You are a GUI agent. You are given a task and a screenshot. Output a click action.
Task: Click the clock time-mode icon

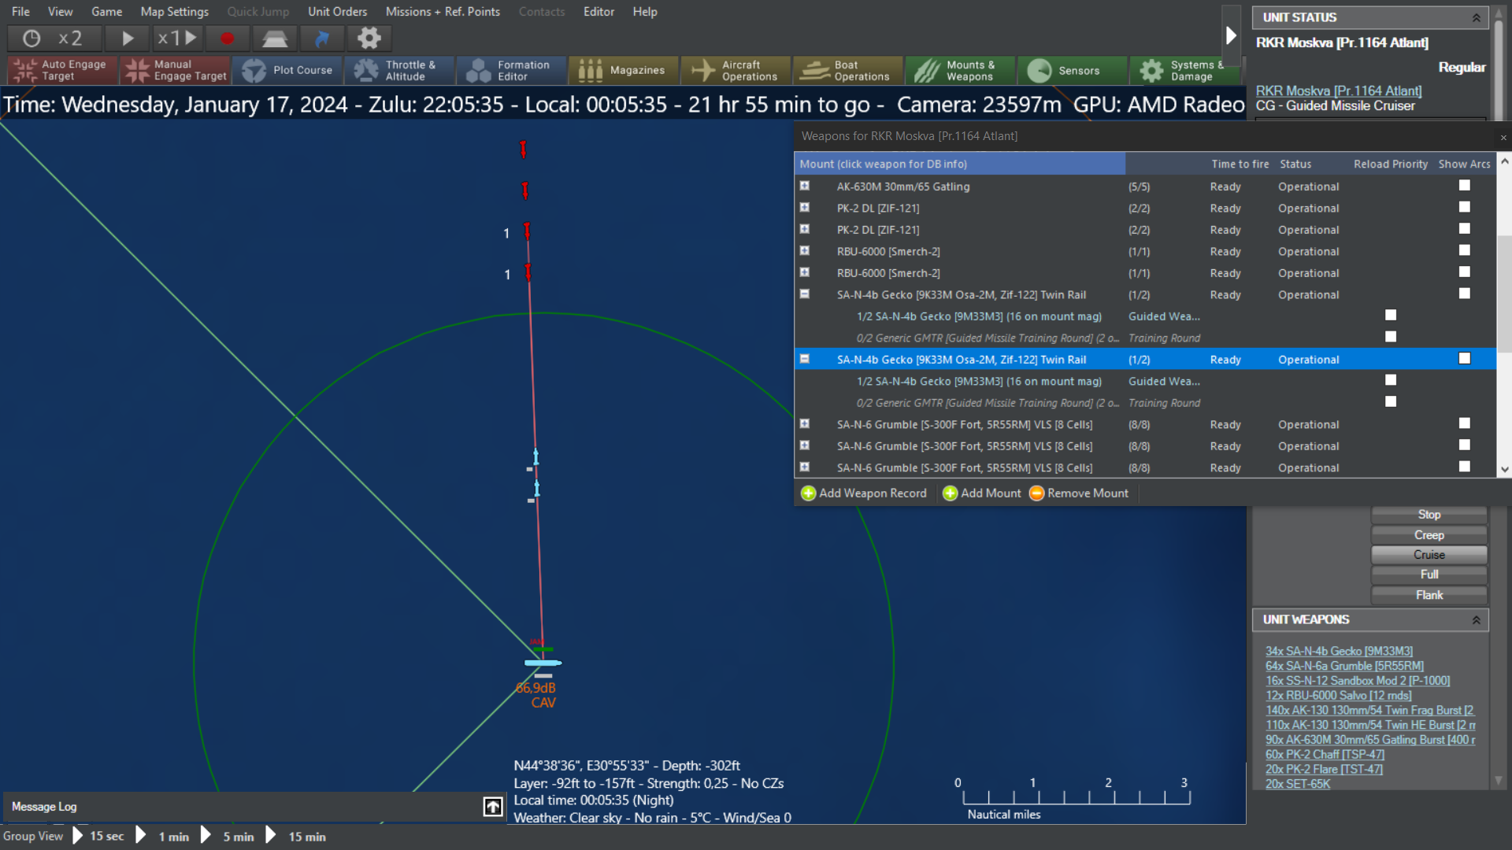click(x=31, y=38)
